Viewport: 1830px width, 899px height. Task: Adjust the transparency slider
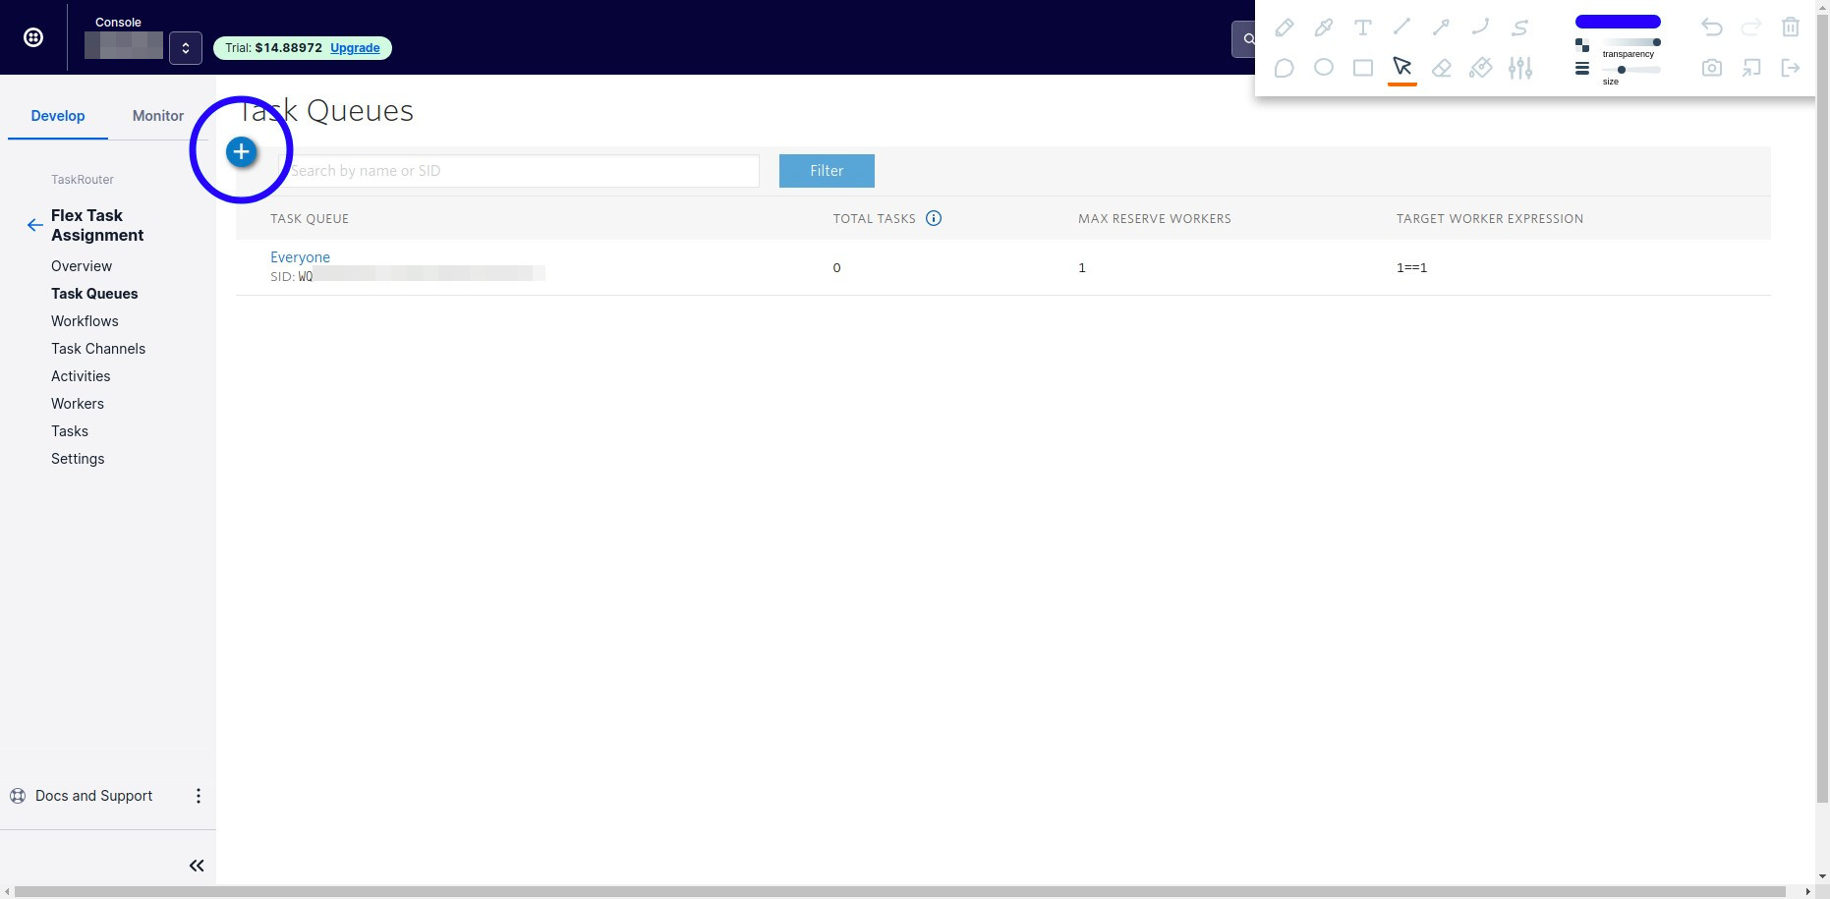click(x=1631, y=42)
